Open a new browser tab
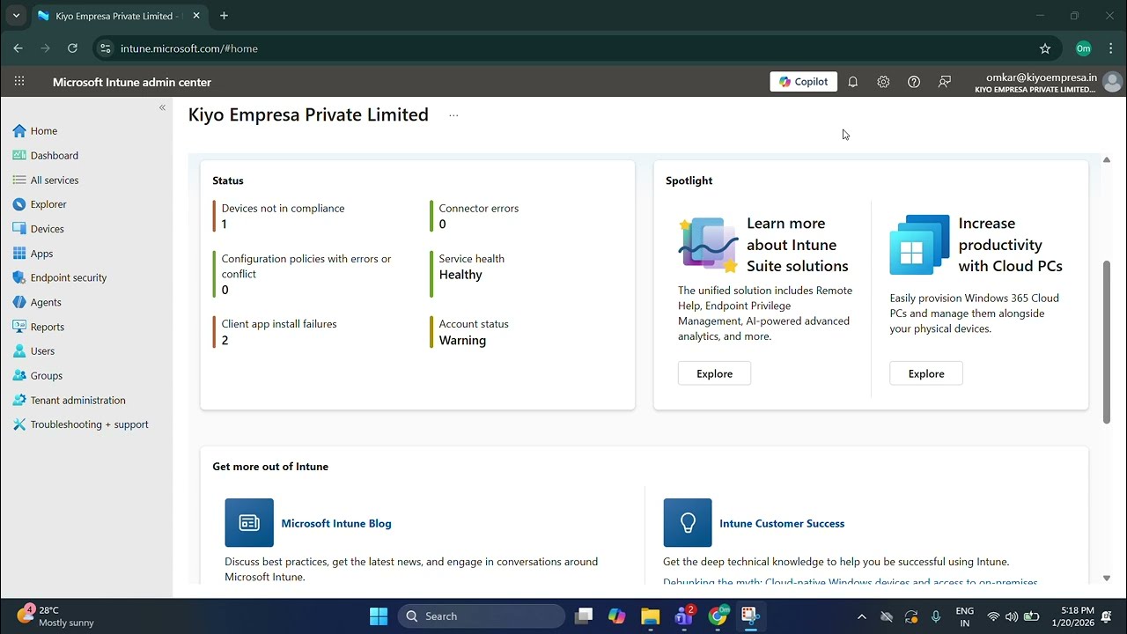Screen dimensions: 1127x634 click(x=224, y=16)
